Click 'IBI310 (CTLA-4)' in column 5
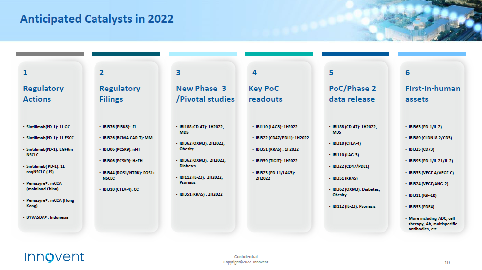Screen dimensions: 482x270 pyautogui.click(x=346, y=143)
